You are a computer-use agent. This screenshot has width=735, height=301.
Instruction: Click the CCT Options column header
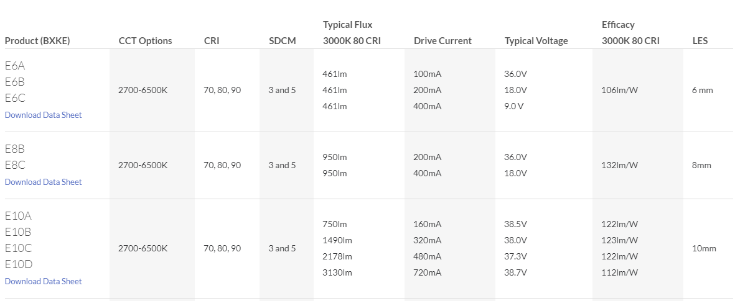point(145,41)
